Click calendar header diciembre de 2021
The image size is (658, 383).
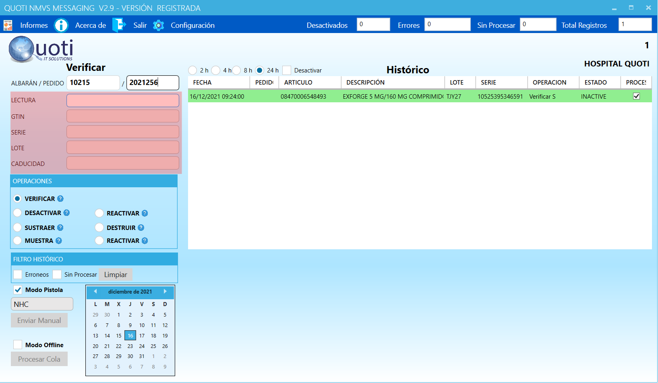point(130,292)
